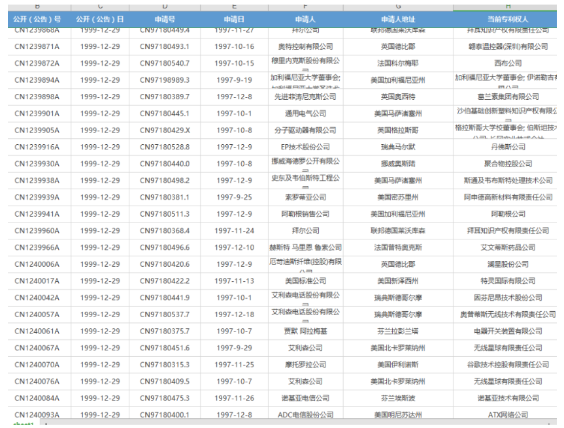Click the 公开(公告)日 header cell

(100, 20)
